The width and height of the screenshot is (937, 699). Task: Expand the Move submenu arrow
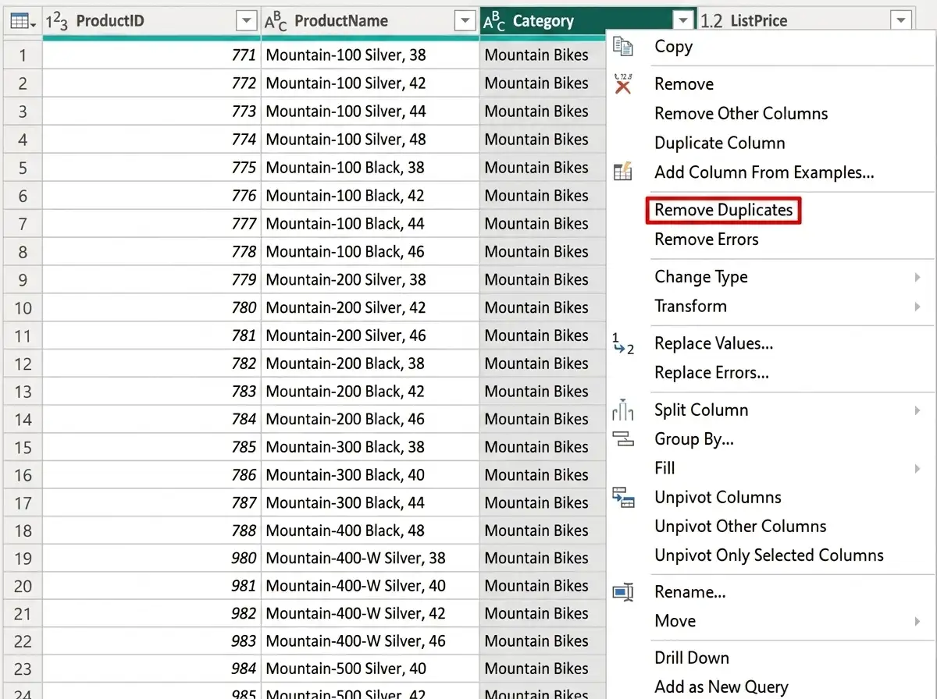[917, 622]
